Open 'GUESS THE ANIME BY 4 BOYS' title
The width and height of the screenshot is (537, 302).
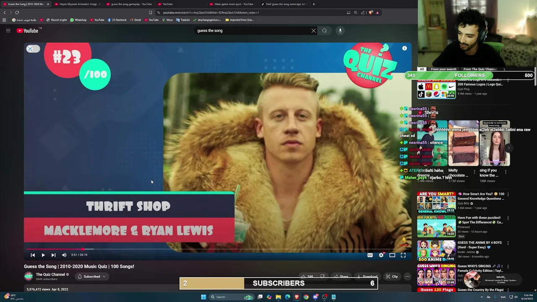480,245
